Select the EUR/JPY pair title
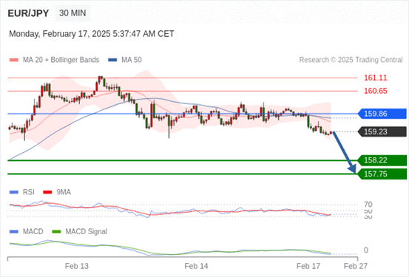This screenshot has width=409, height=277. 28,13
